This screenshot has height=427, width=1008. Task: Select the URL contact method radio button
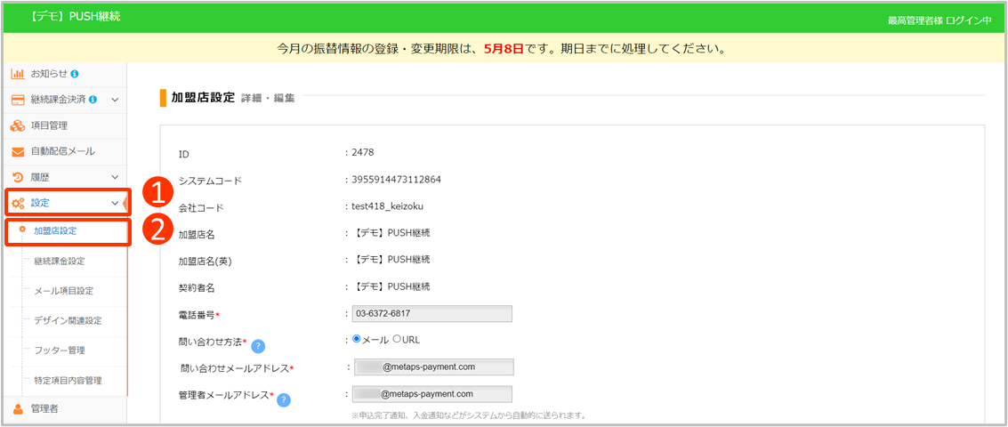pyautogui.click(x=397, y=339)
